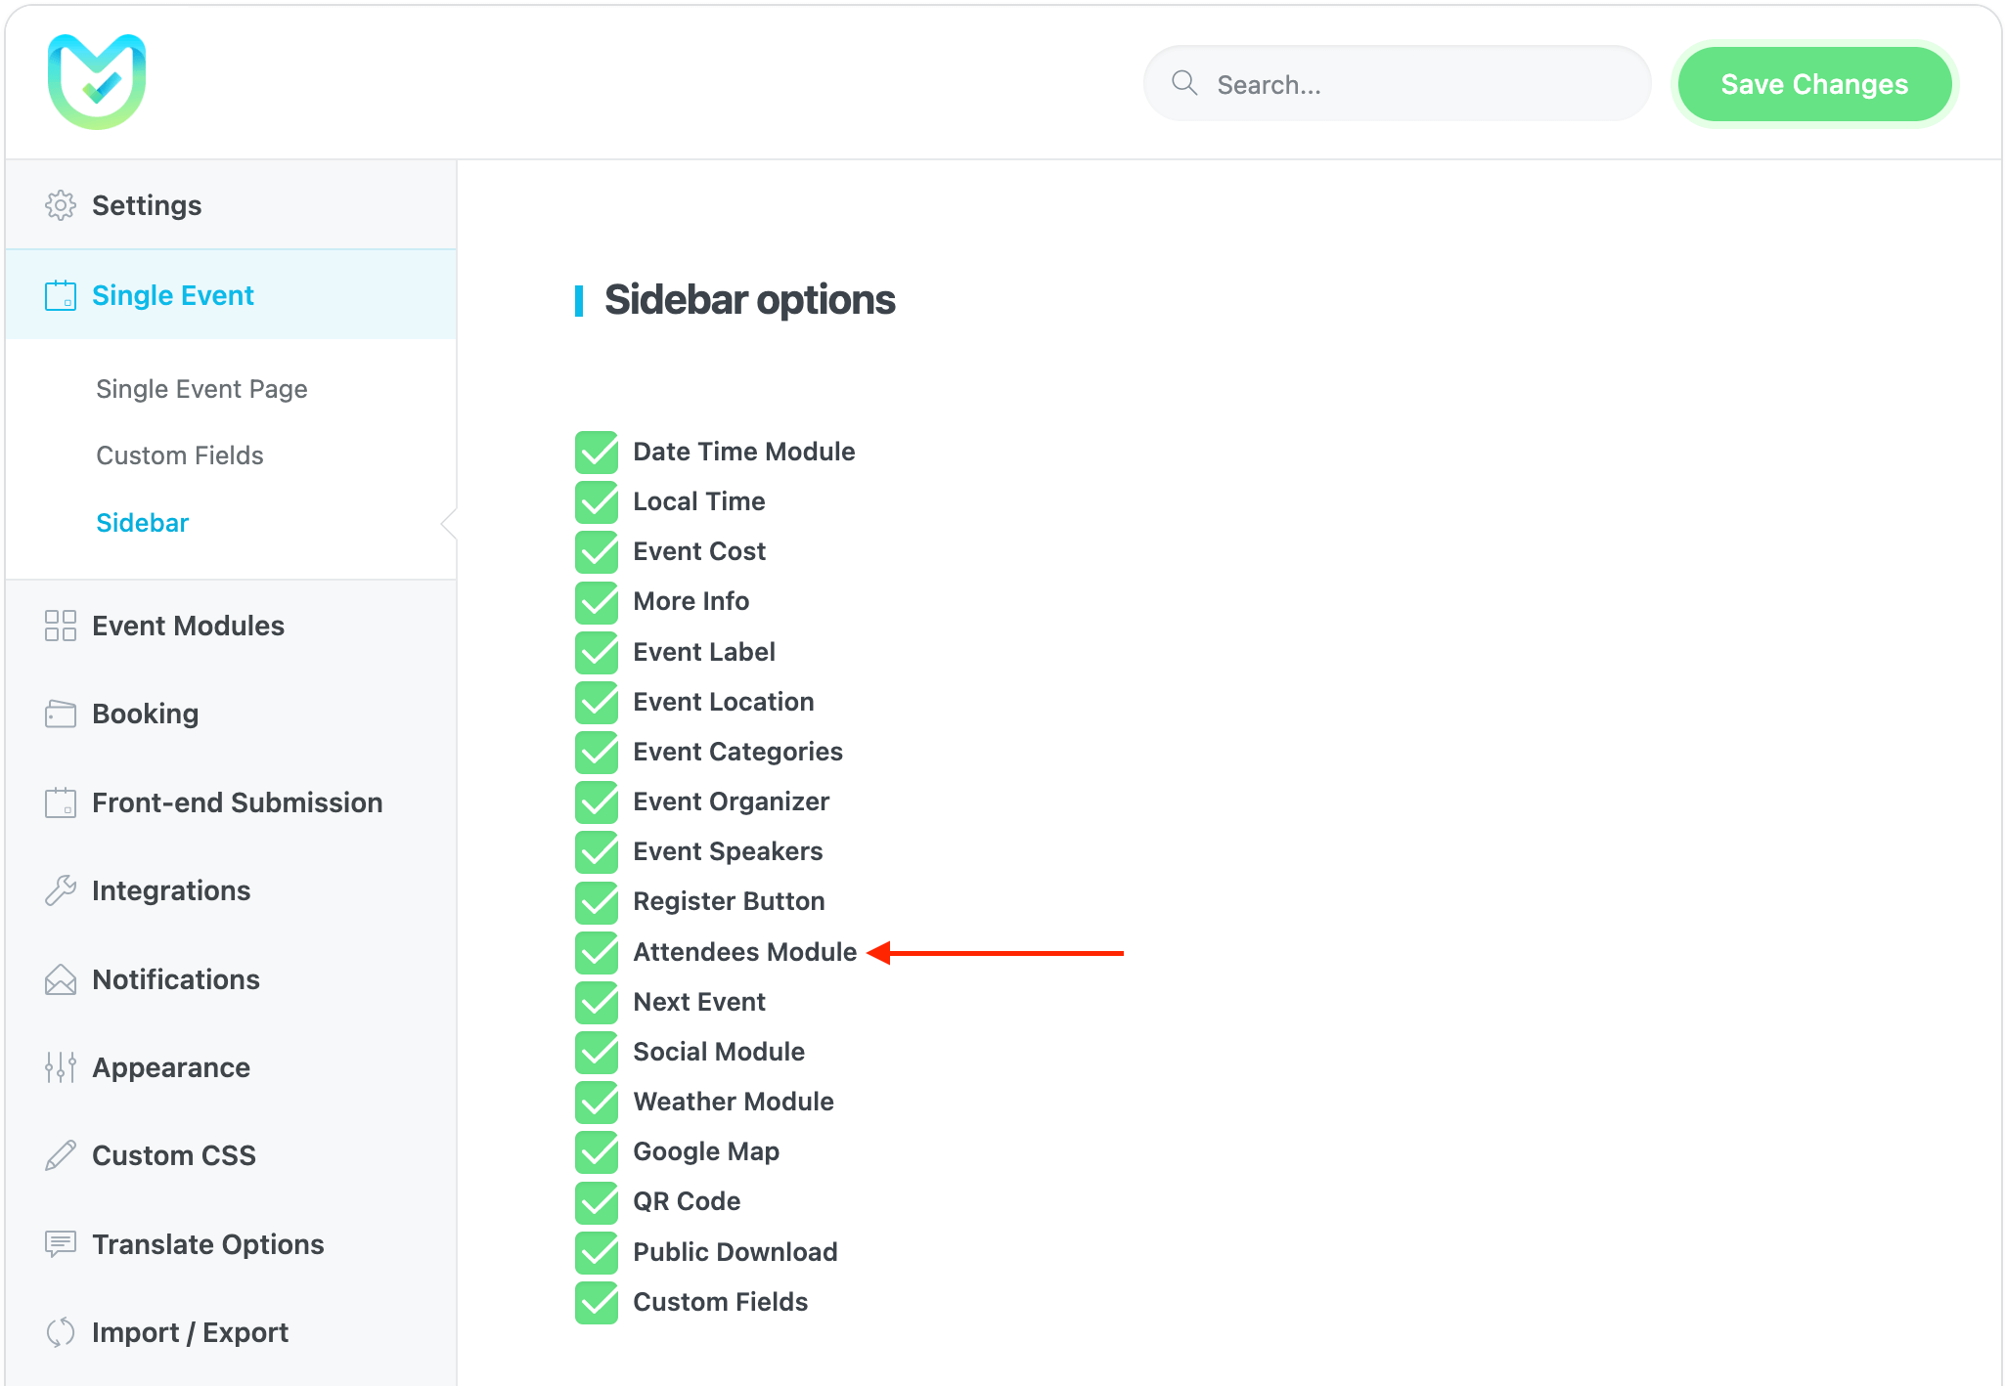Untick the Date Time Module checkbox

pos(597,452)
